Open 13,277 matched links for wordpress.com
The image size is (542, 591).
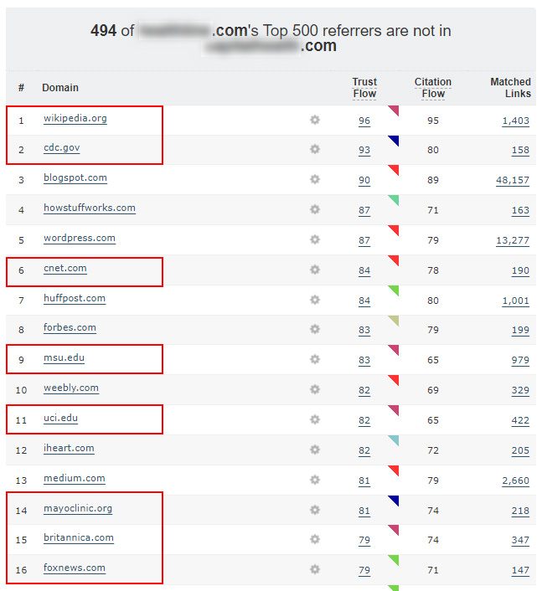coord(513,241)
